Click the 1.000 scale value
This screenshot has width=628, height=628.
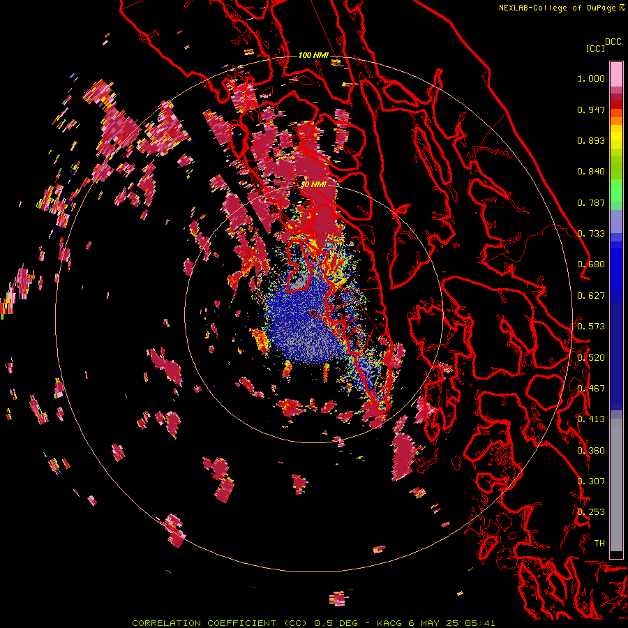click(x=591, y=78)
